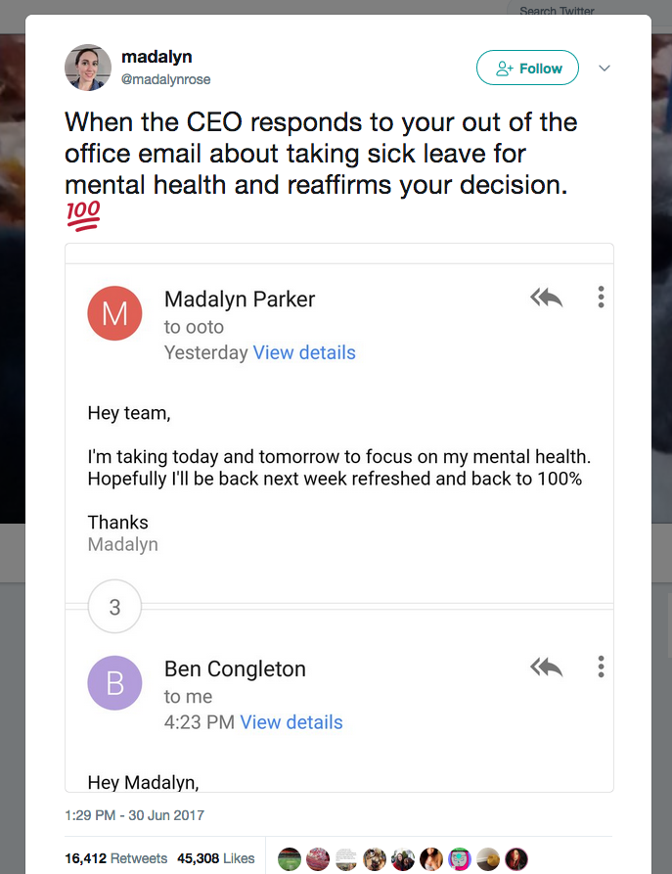Click reply-all arrow on Ben Congleton's email
Image resolution: width=672 pixels, height=874 pixels.
(x=547, y=667)
